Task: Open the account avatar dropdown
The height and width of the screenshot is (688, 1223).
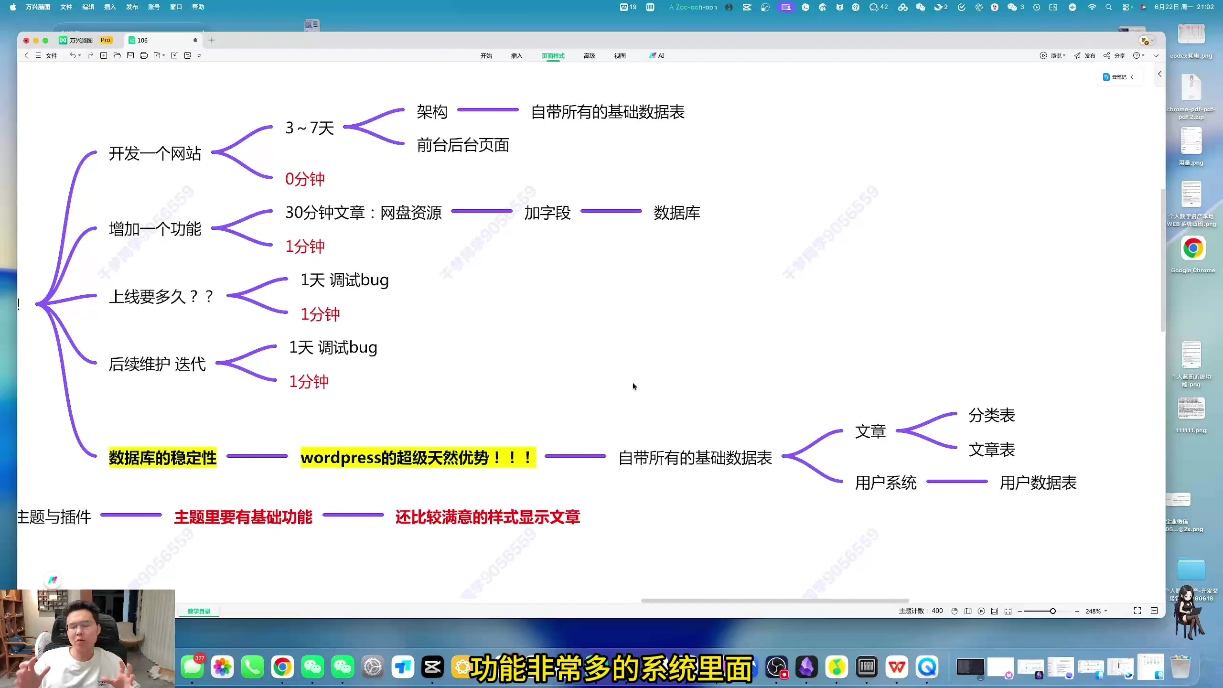Action: point(1147,41)
